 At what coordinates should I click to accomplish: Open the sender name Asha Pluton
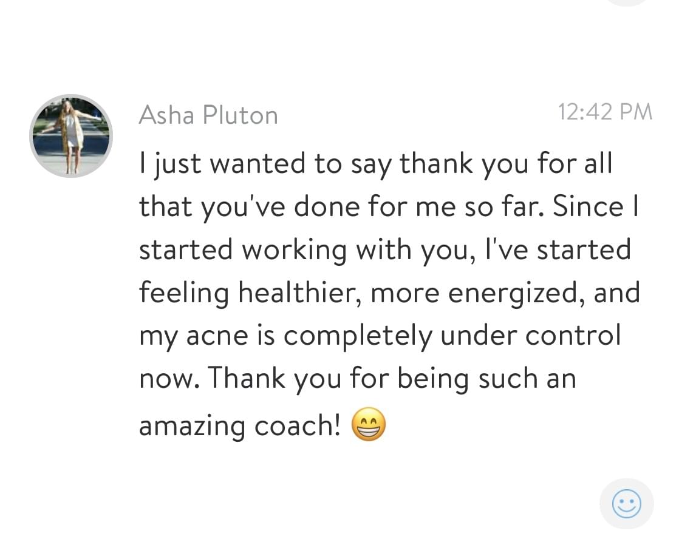click(x=208, y=115)
